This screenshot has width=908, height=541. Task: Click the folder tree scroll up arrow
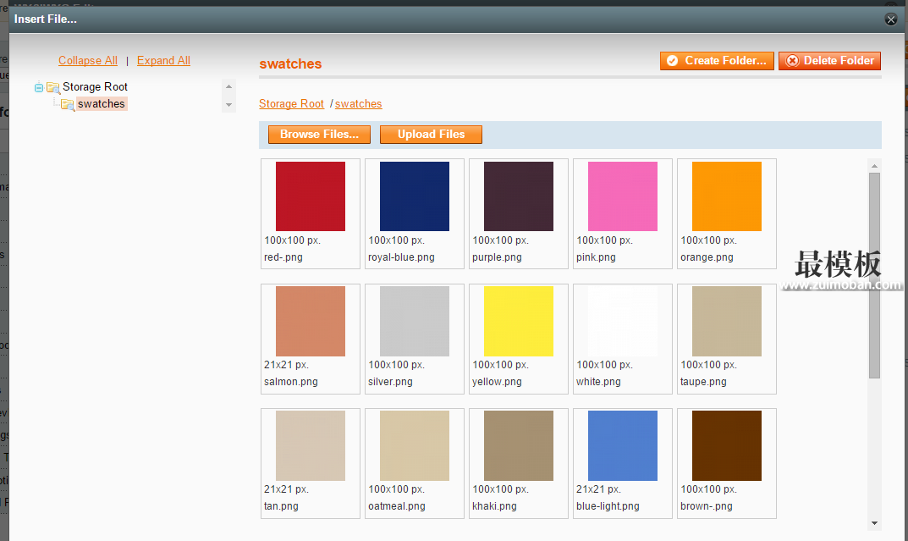pyautogui.click(x=228, y=86)
